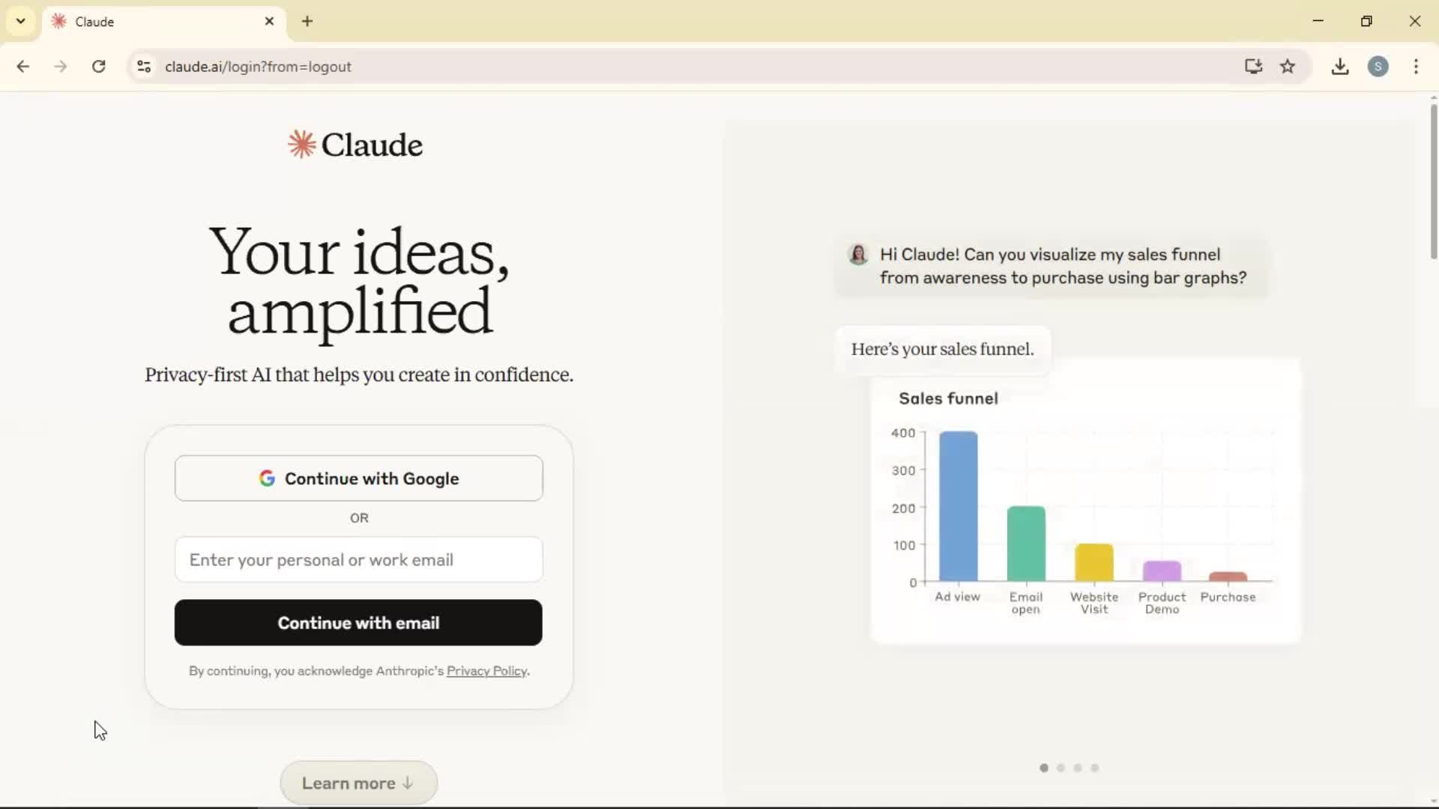1439x809 pixels.
Task: Click the page vertical scrollbar thumb
Action: tap(1433, 182)
